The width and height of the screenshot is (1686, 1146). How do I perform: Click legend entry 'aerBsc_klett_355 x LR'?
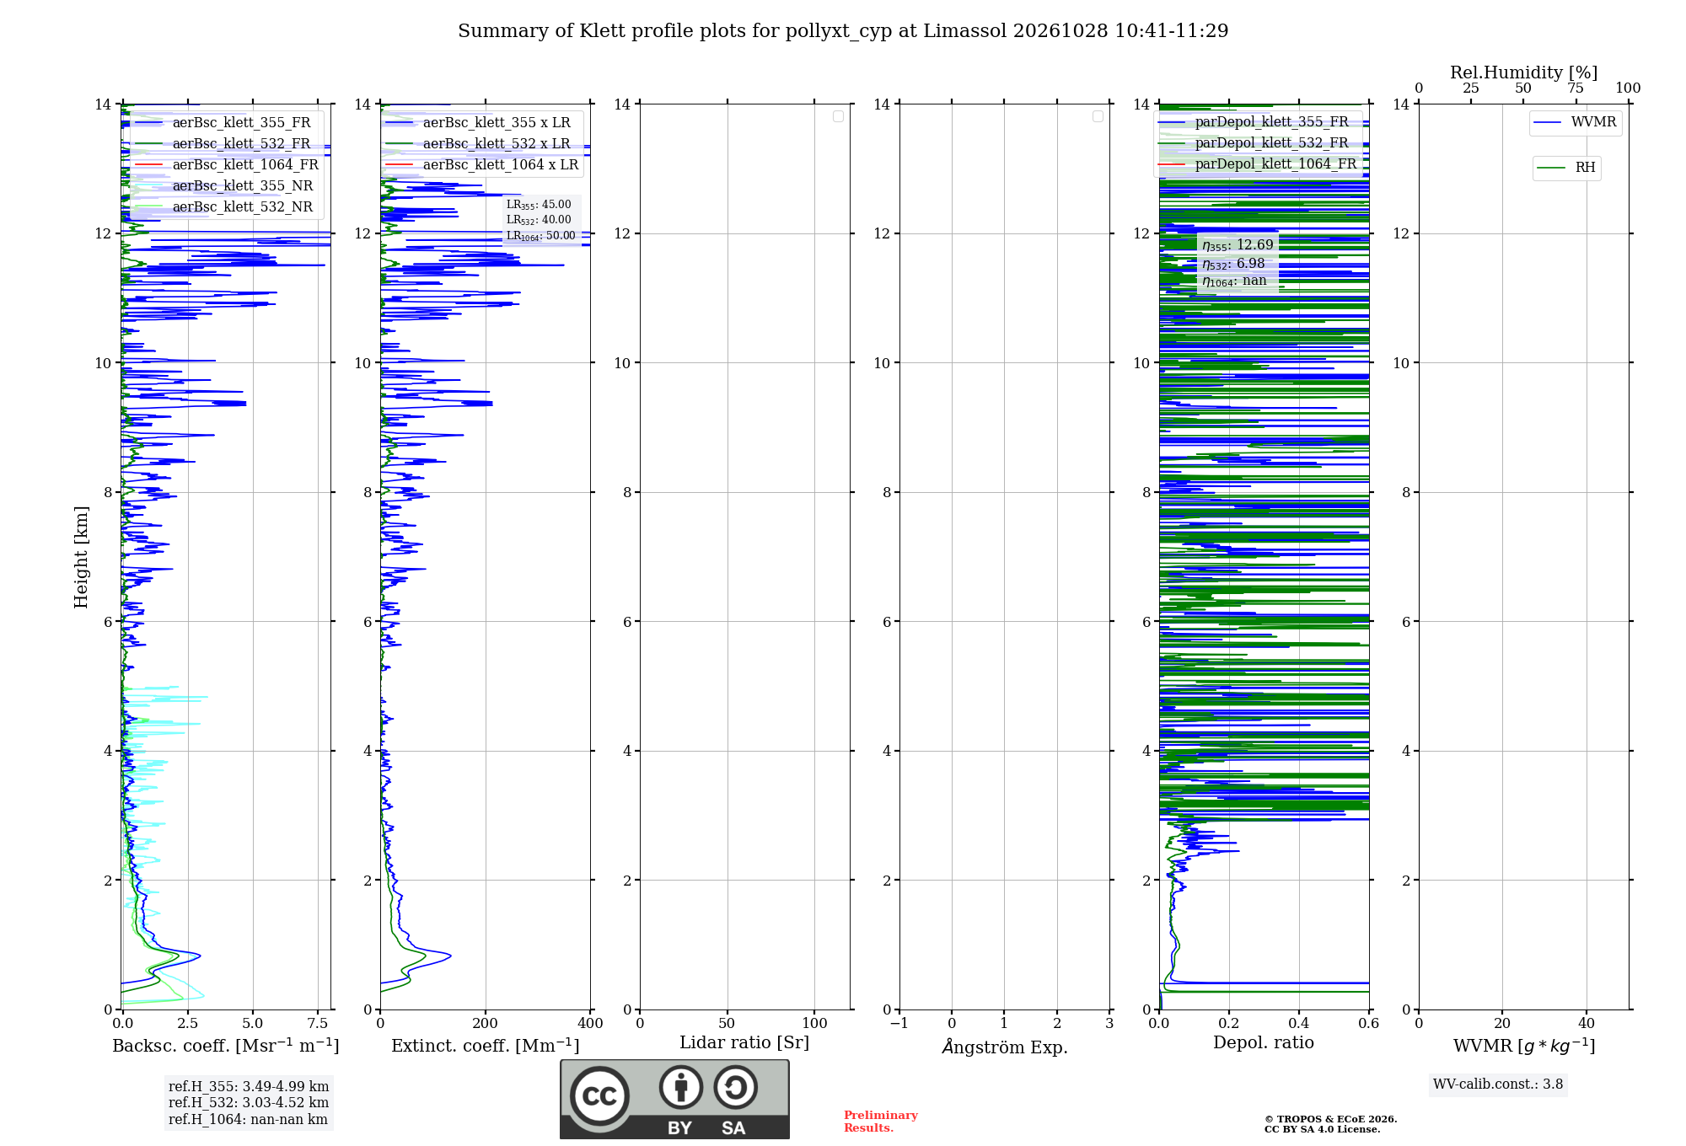(x=478, y=123)
